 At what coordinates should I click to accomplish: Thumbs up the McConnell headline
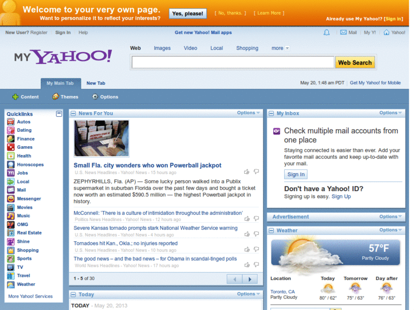point(247,219)
